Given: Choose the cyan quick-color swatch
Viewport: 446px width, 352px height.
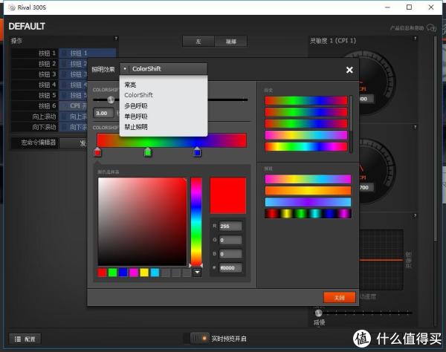Looking at the screenshot, I should (155, 273).
